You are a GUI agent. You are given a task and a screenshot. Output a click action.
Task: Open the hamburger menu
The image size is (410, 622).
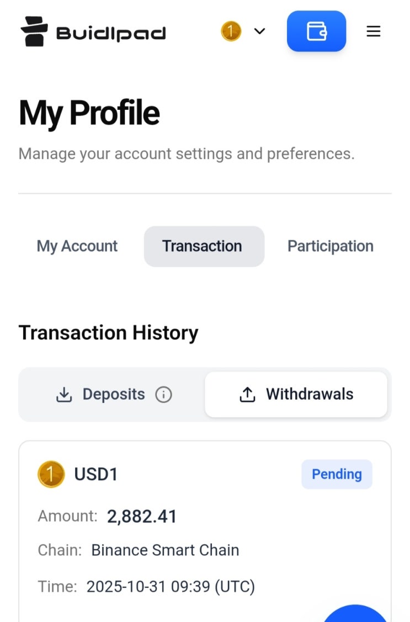tap(374, 31)
